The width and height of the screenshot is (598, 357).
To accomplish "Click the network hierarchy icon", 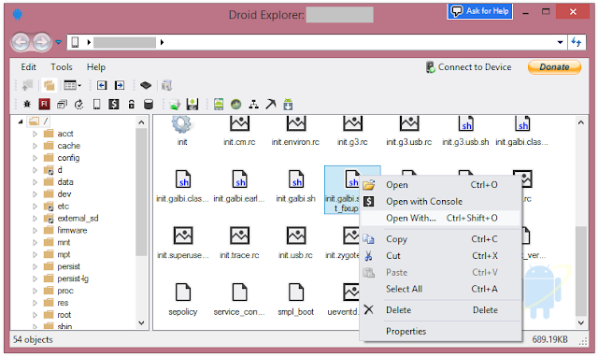I will tap(253, 104).
